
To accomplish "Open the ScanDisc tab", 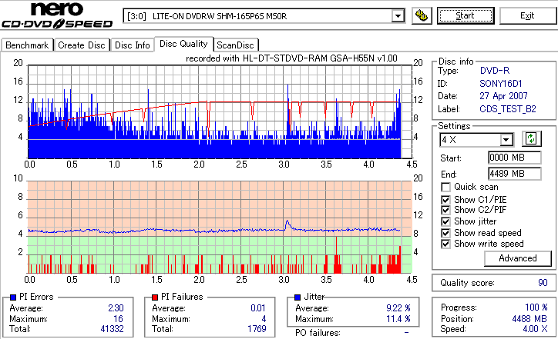I will click(235, 45).
